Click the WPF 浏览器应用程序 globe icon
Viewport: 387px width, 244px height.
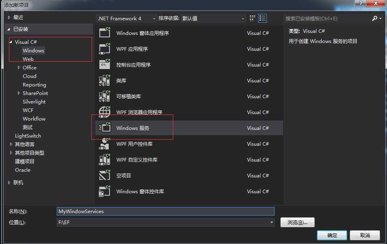tap(105, 112)
